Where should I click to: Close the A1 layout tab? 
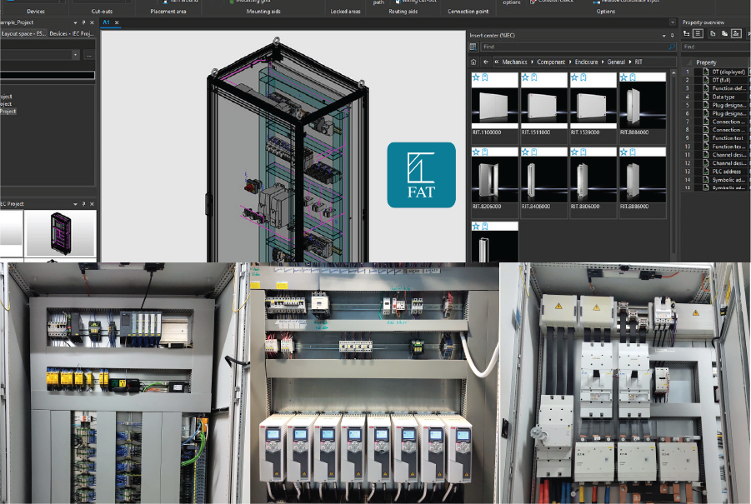click(x=117, y=22)
